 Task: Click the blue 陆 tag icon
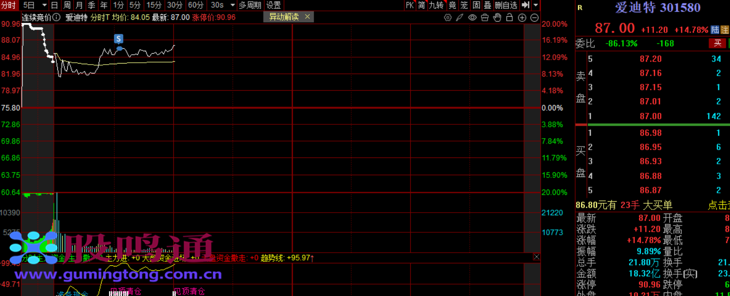[714, 30]
